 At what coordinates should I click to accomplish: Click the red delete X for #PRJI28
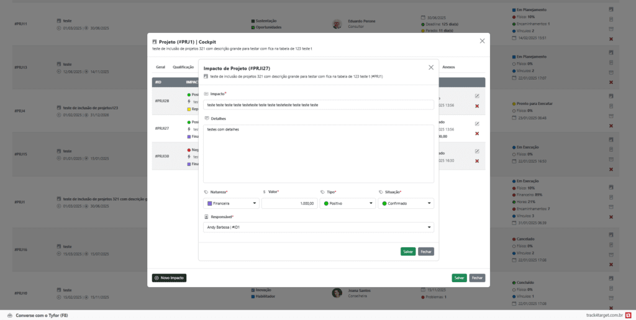coord(477,106)
